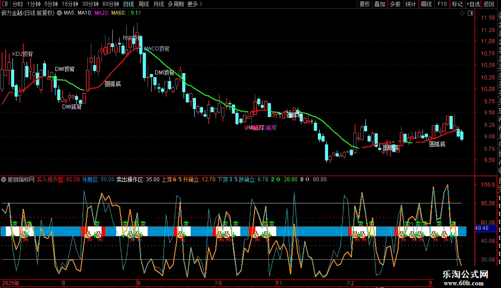
Task: Click the month 9 marker on the date axis
Action: tap(138, 283)
